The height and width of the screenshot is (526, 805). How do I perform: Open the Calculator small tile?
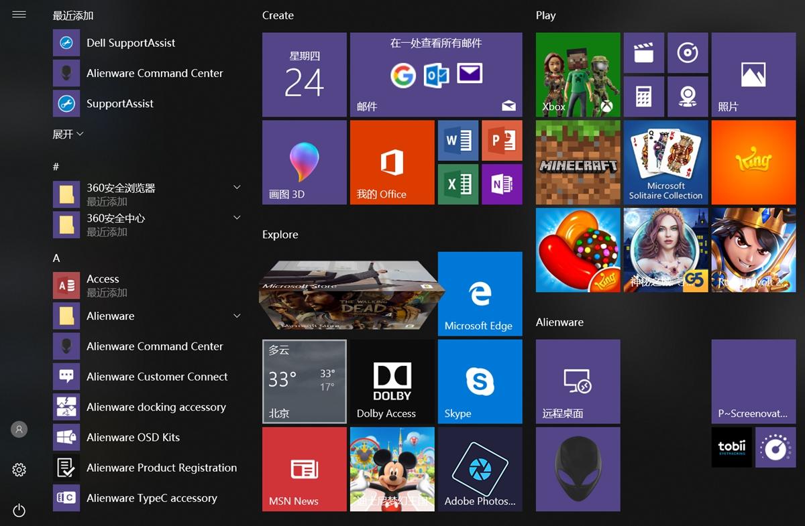point(643,96)
